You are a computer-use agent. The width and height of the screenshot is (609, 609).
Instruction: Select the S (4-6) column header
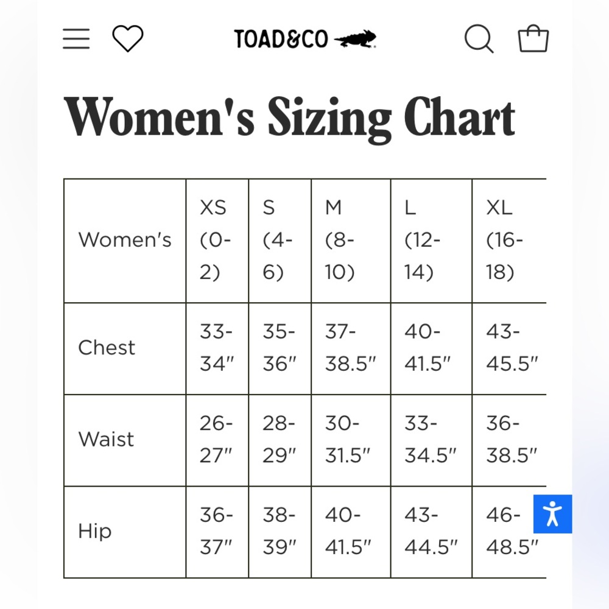point(280,241)
